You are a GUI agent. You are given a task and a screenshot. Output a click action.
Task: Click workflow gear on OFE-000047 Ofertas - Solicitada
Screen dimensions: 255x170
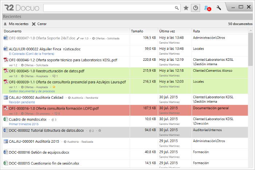(94, 39)
